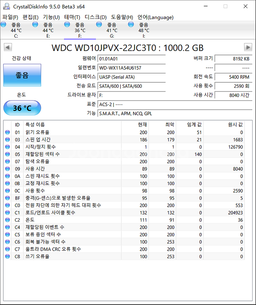Open the 디스크(D) menu

(x=96, y=17)
